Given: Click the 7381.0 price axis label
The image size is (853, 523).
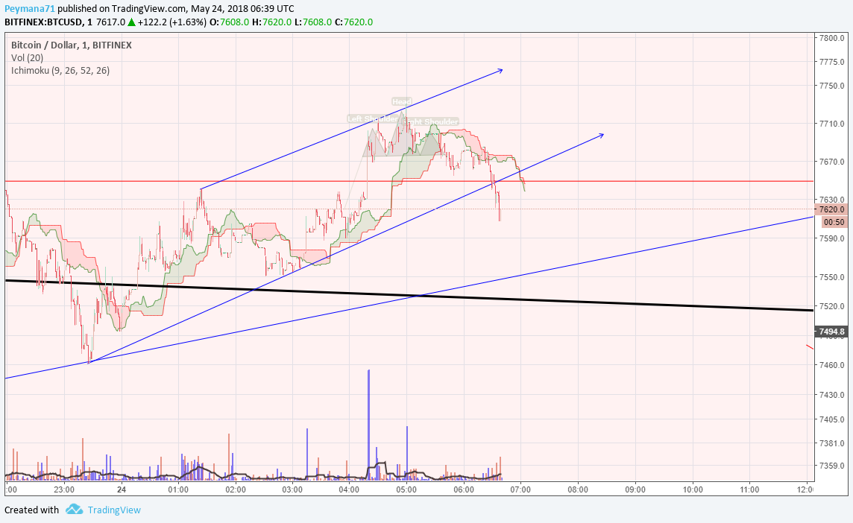Looking at the screenshot, I should pos(832,443).
